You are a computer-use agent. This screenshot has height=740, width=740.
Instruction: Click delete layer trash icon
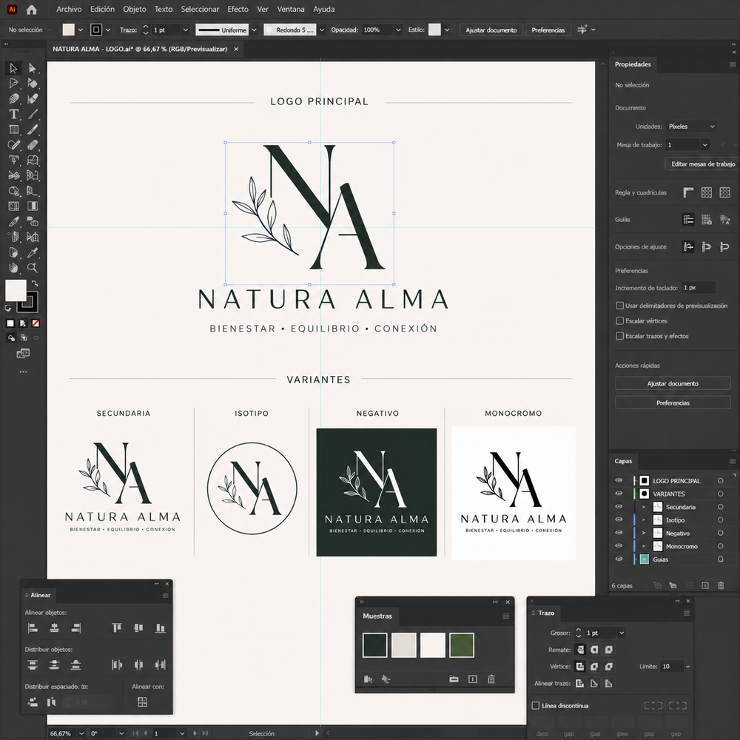(721, 585)
